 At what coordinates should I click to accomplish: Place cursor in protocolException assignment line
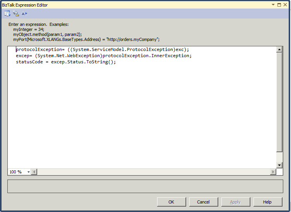(x=102, y=49)
